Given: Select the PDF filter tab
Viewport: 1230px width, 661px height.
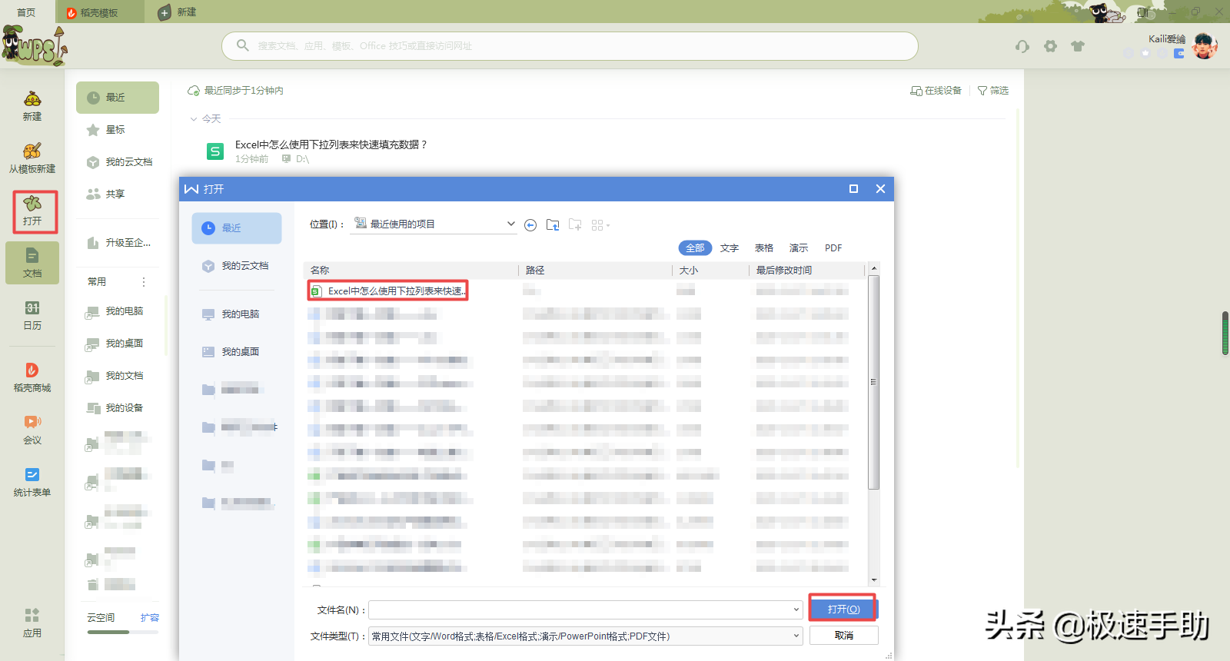Looking at the screenshot, I should (x=833, y=247).
